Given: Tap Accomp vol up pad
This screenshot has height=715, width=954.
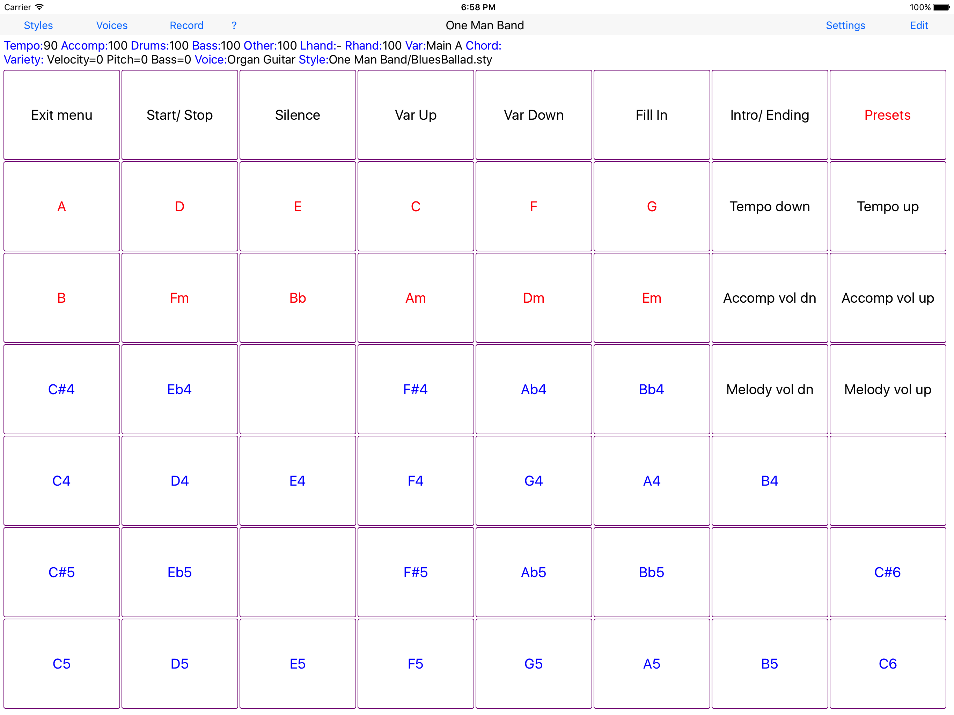Looking at the screenshot, I should coord(888,298).
